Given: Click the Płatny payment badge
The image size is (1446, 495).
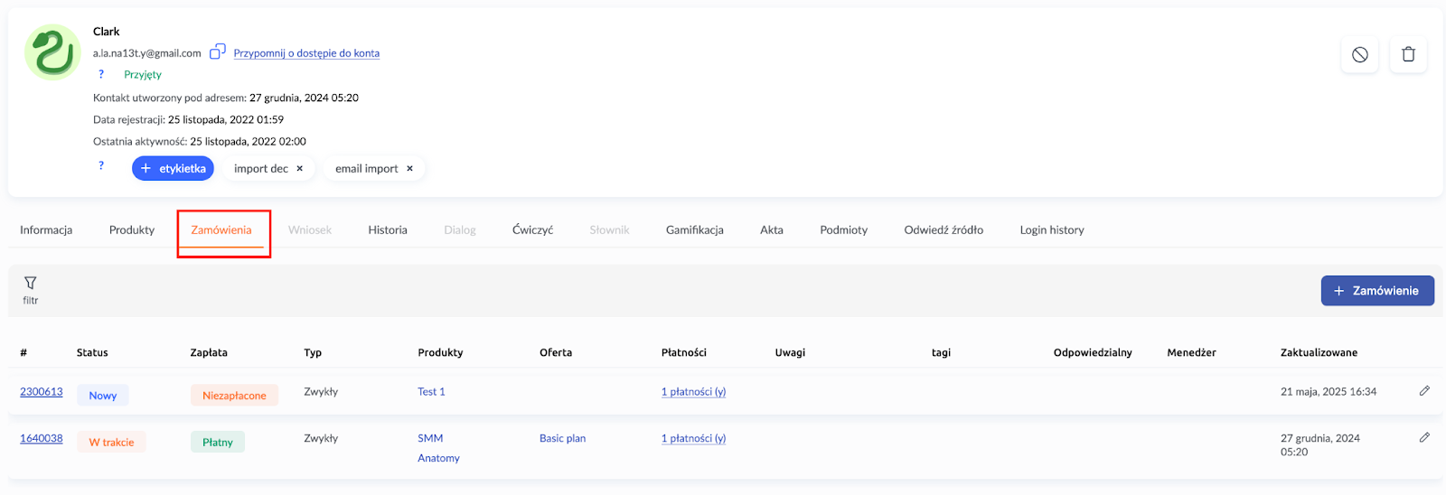Looking at the screenshot, I should [218, 443].
